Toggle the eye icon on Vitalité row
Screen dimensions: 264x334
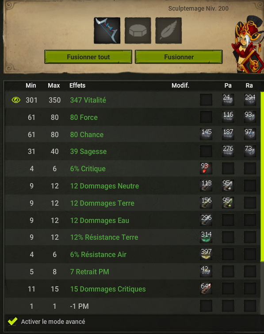pos(16,100)
